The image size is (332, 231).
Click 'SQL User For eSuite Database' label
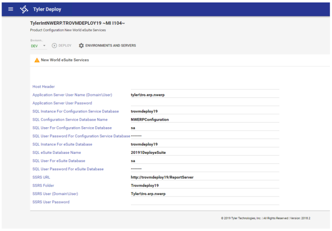point(59,161)
